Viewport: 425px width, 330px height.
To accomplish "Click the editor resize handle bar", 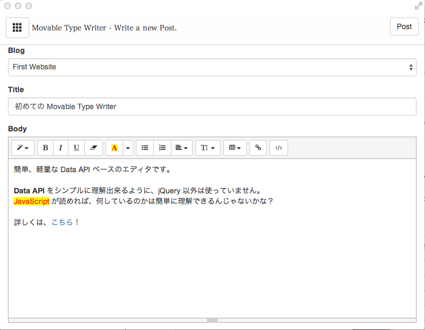I will coord(212,320).
